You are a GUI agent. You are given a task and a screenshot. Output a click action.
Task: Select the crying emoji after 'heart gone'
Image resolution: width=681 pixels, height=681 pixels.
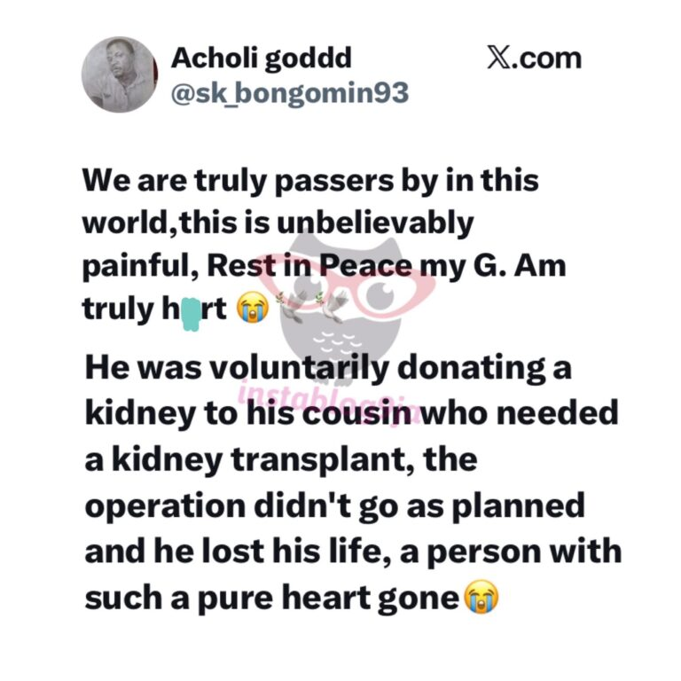(x=481, y=599)
